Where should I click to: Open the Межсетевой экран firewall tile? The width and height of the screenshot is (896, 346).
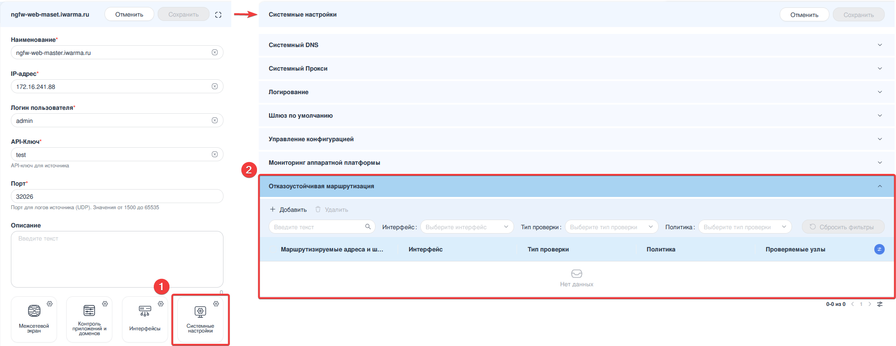[34, 319]
